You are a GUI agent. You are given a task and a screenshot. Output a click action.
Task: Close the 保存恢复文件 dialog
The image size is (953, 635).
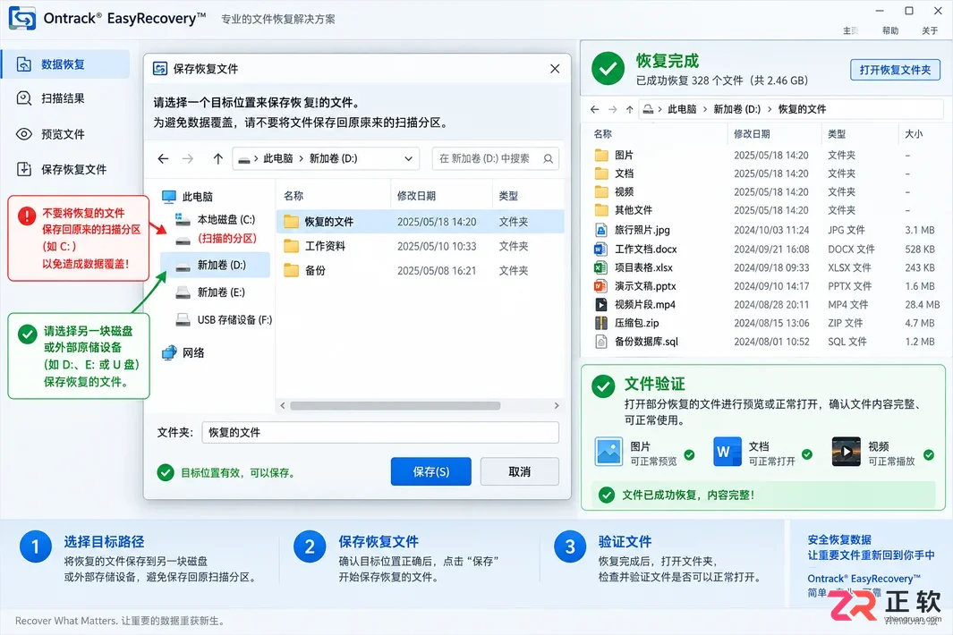[555, 69]
